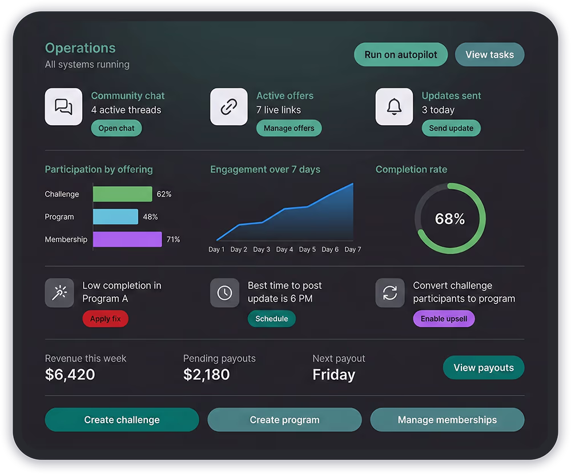Viewport: 571px width, 474px height.
Task: Apply fix for low completion
Action: click(106, 319)
